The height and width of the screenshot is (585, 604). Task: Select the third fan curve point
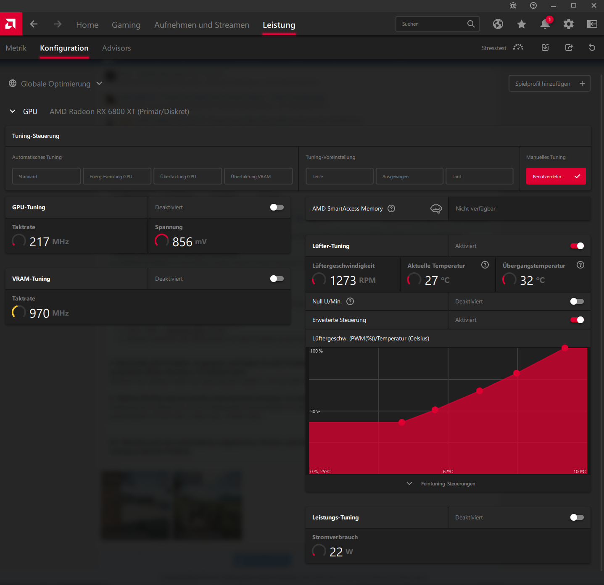(480, 390)
